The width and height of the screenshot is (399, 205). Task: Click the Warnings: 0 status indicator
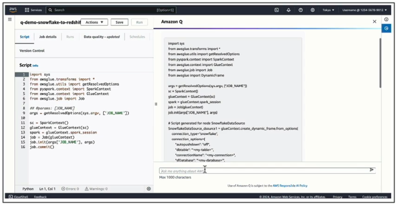(96, 189)
